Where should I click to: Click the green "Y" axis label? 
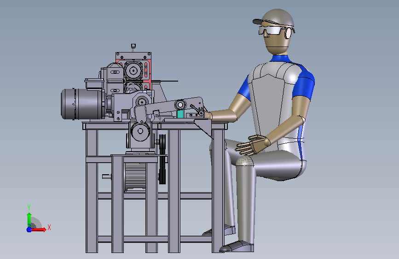(x=29, y=207)
